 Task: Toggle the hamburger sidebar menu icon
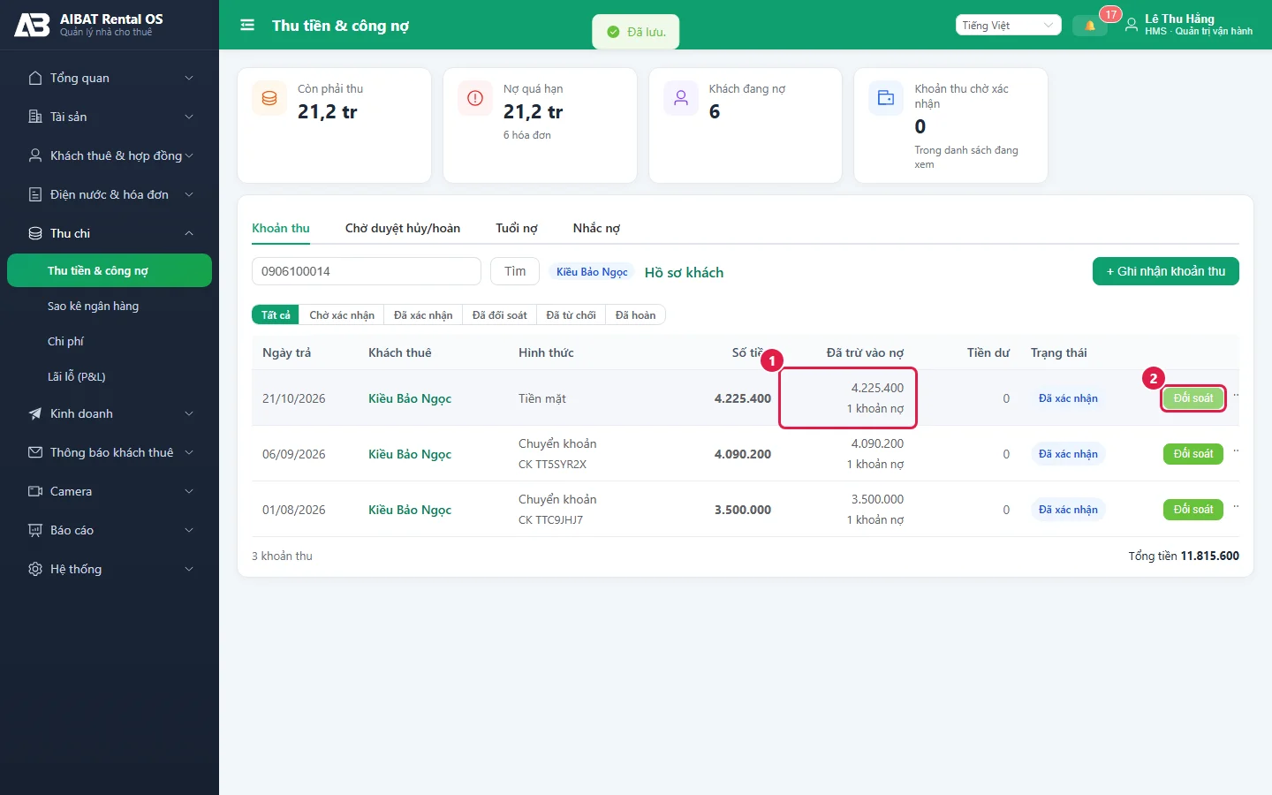click(247, 26)
